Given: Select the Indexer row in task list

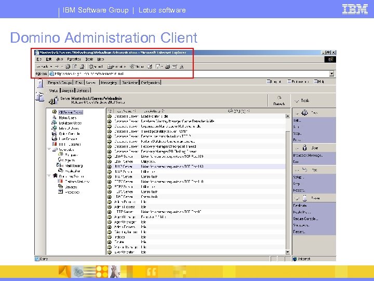Looking at the screenshot, I should point(196,237).
